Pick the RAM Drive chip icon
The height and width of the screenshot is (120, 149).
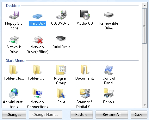tap(61, 38)
